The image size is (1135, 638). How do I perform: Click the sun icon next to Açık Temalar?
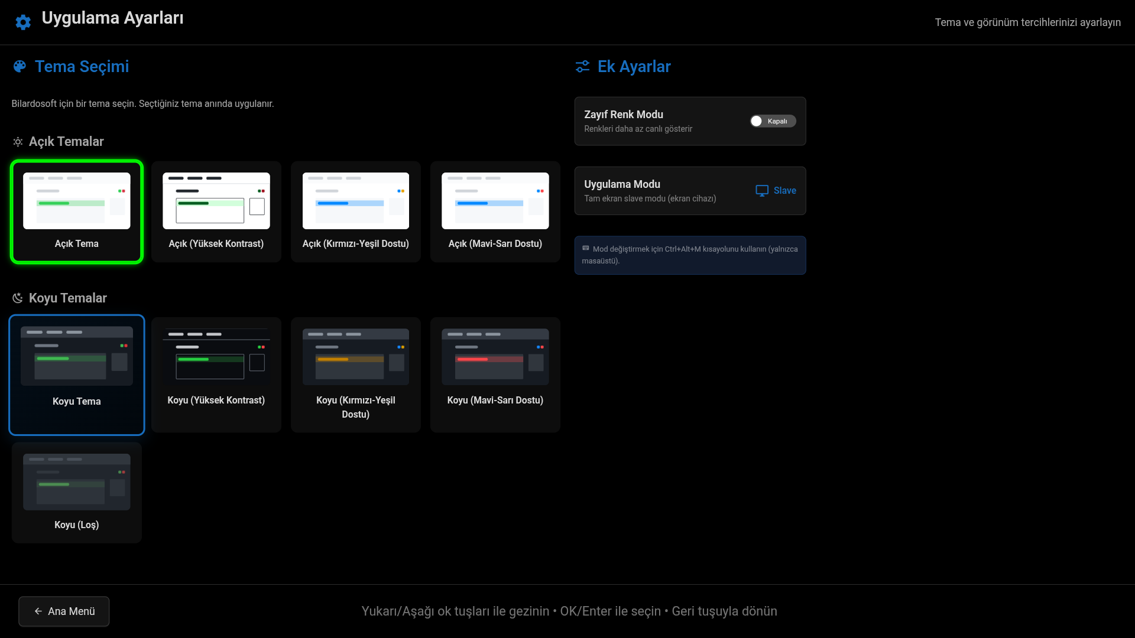point(18,142)
